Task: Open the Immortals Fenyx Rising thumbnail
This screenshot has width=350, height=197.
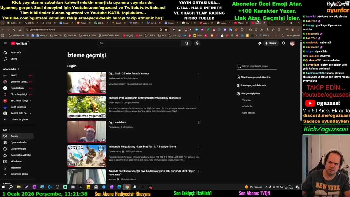Action: click(87, 156)
